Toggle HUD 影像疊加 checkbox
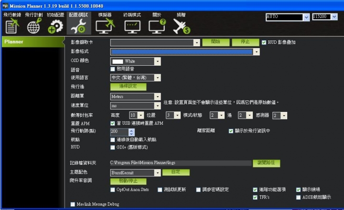 [x=264, y=42]
